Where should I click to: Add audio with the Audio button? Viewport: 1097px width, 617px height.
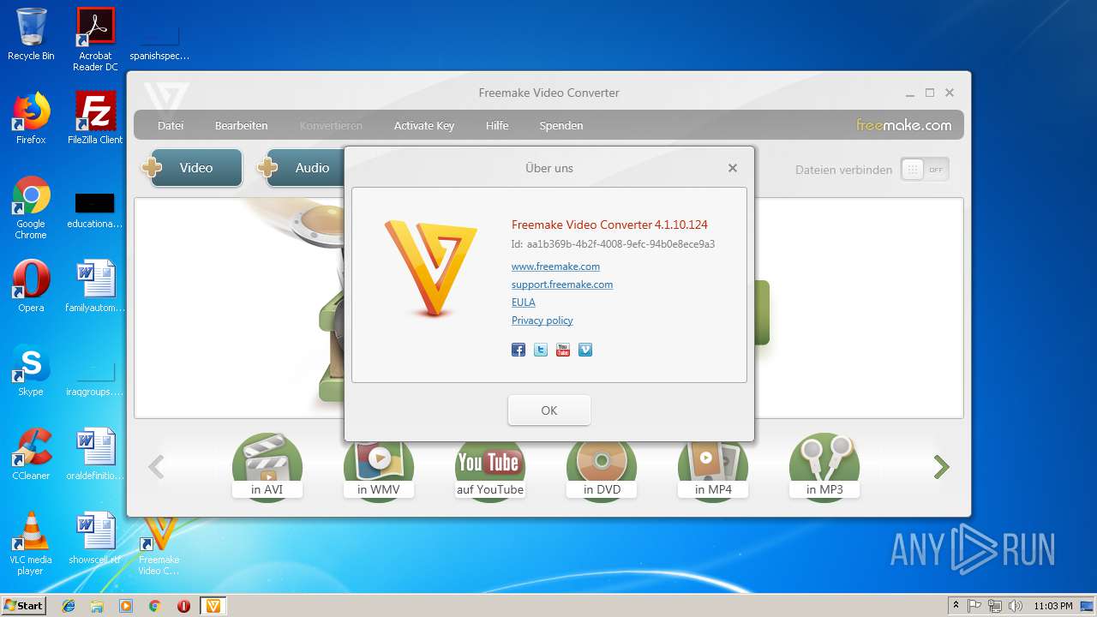click(x=300, y=168)
